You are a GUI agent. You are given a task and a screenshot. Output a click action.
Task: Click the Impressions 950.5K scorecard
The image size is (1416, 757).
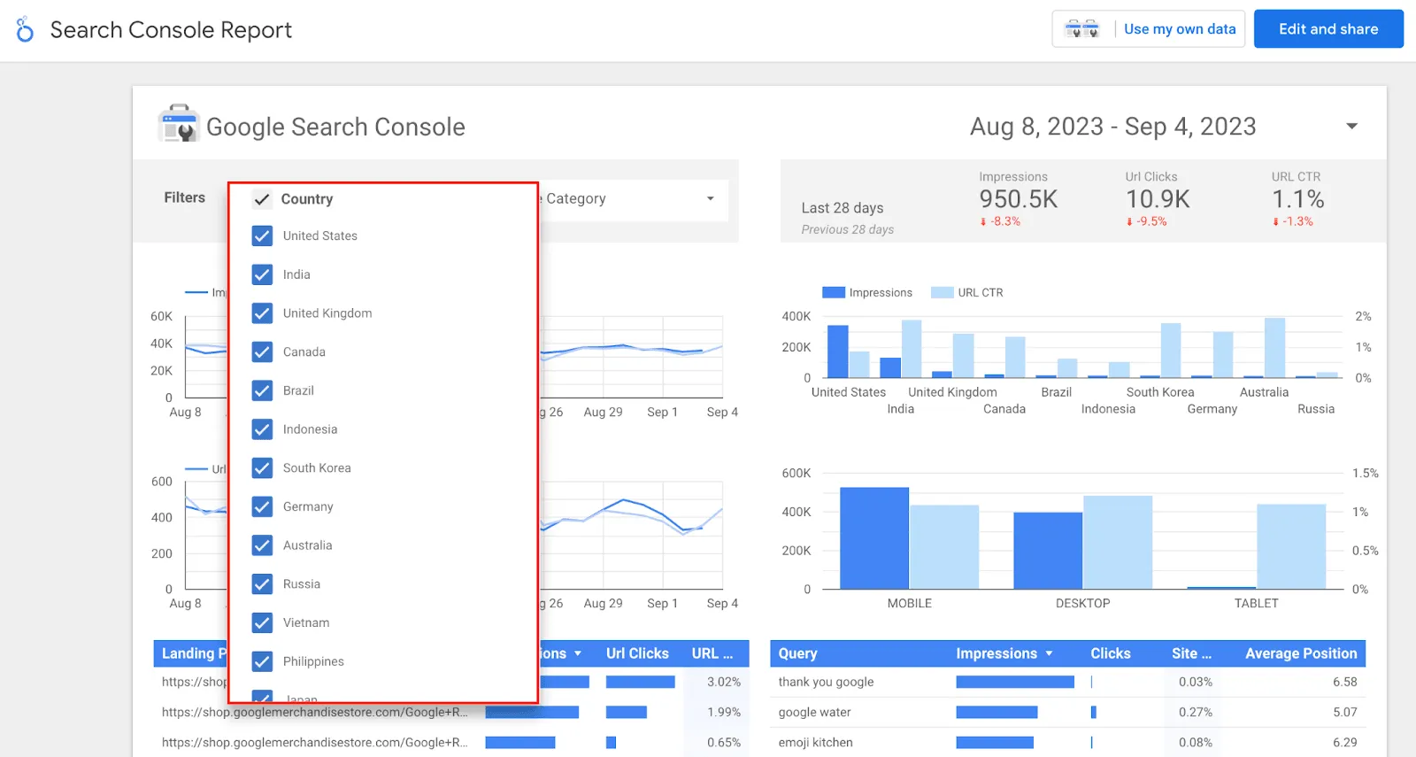click(1018, 199)
